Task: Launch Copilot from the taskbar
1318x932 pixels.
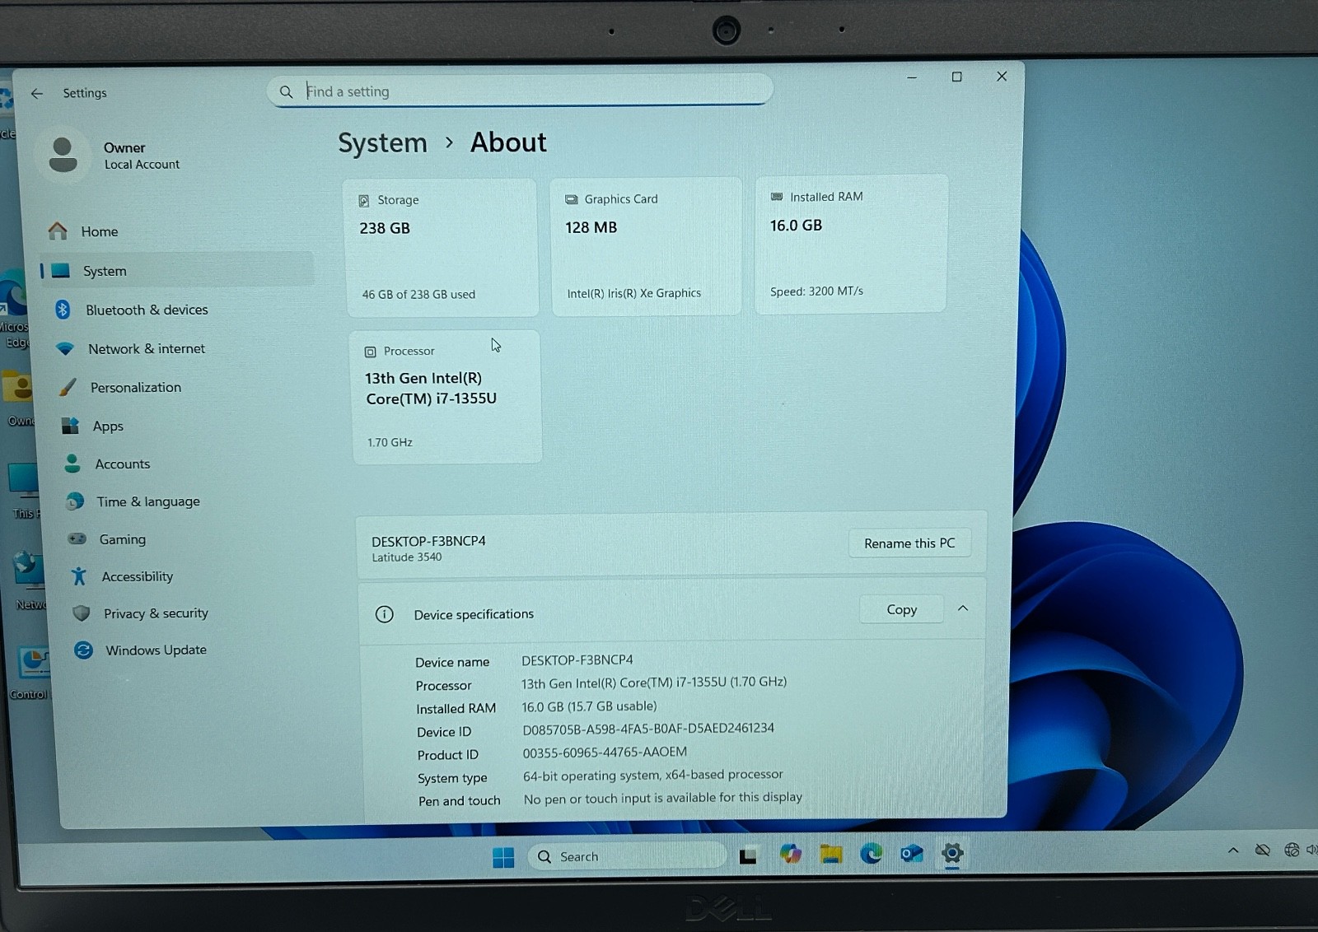Action: click(x=791, y=855)
